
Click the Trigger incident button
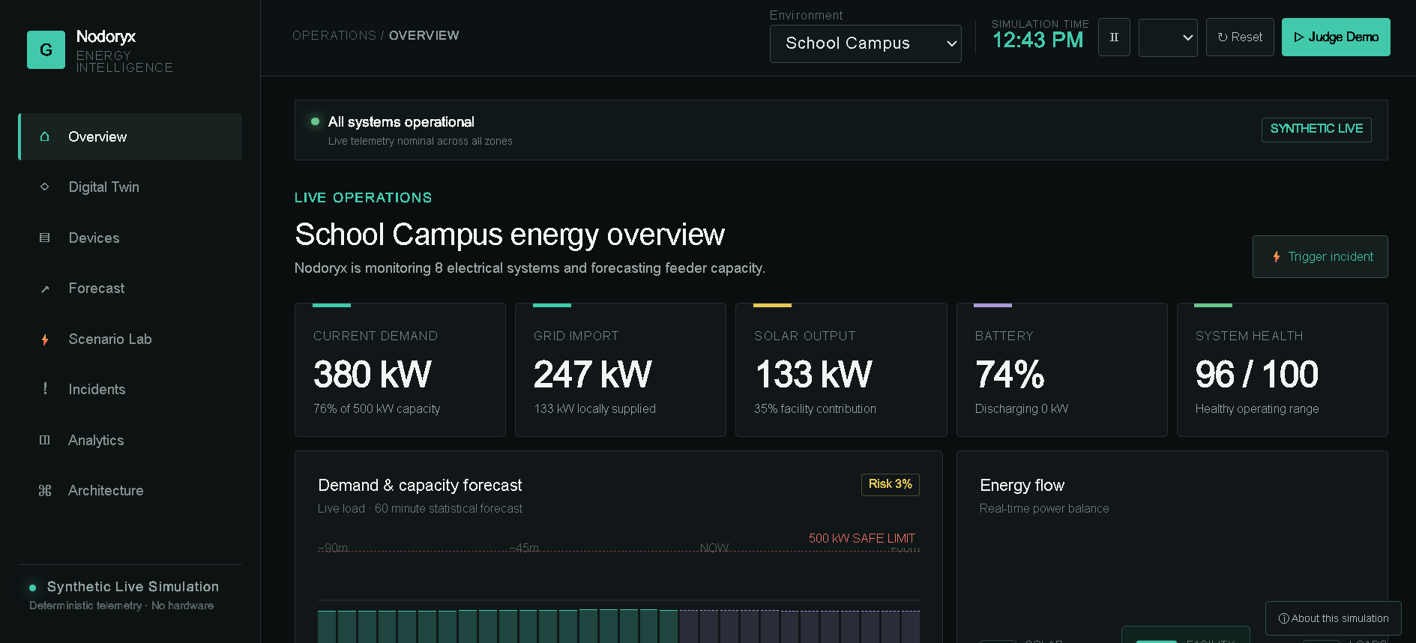click(1320, 257)
